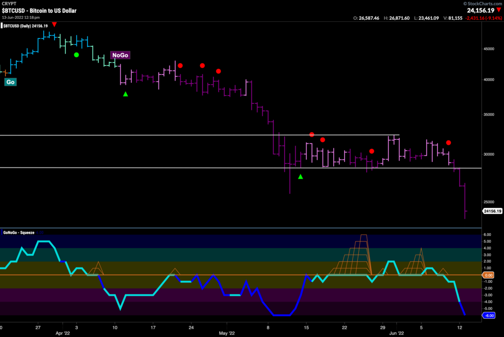Click the 40000 price axis label

point(489,79)
